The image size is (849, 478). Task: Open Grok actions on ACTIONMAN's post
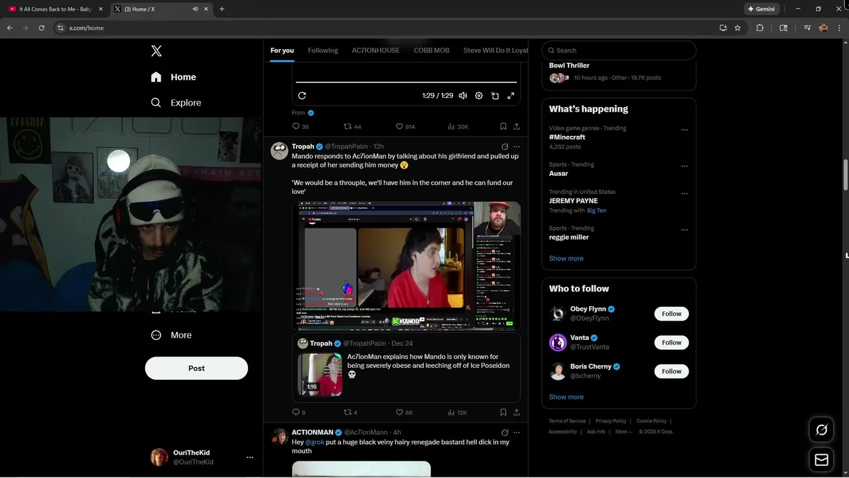505,433
